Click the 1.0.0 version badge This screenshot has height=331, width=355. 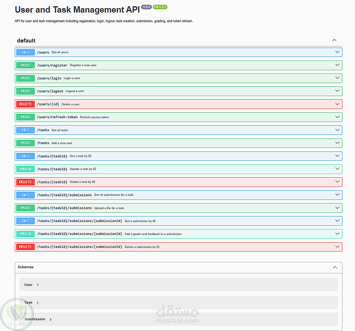[146, 7]
